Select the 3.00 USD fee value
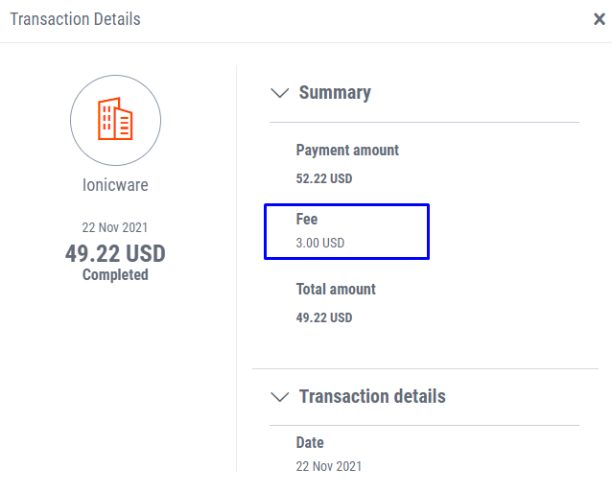This screenshot has height=492, width=612. pos(320,244)
